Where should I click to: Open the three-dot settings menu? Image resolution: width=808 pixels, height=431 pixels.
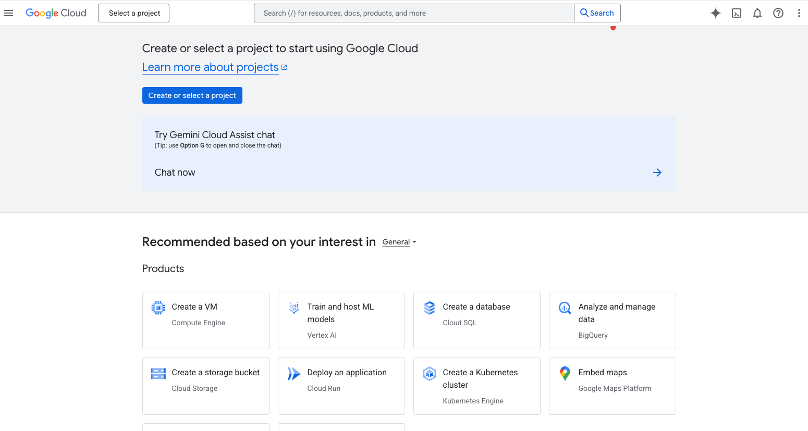799,13
